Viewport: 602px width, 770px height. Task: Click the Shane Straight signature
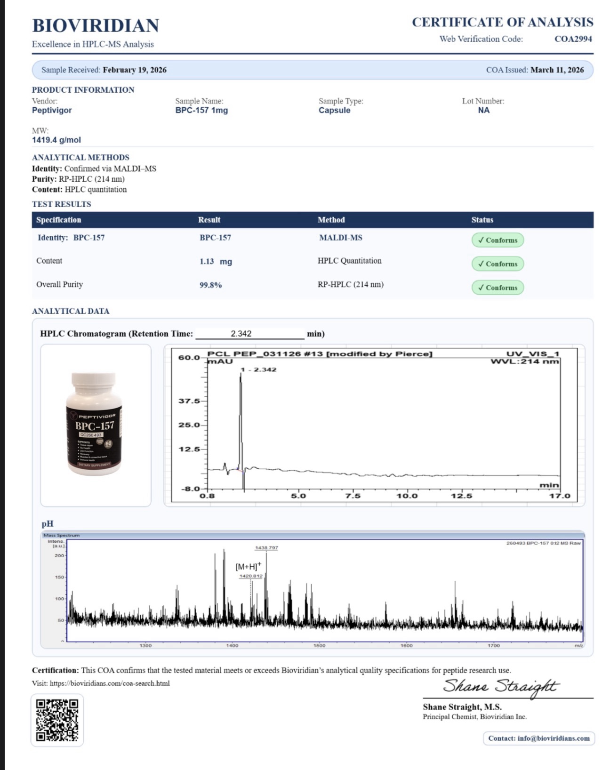[500, 686]
